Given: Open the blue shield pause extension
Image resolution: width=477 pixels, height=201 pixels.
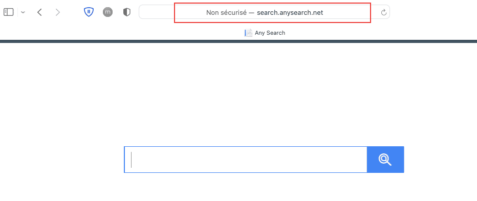Looking at the screenshot, I should point(89,12).
